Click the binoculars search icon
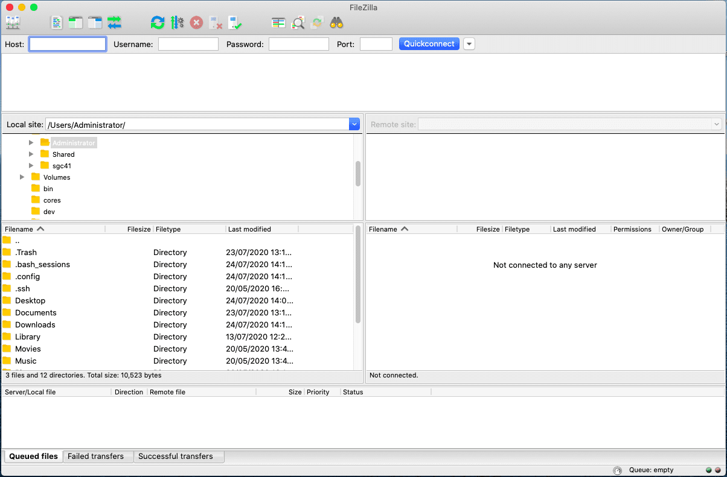 tap(336, 23)
